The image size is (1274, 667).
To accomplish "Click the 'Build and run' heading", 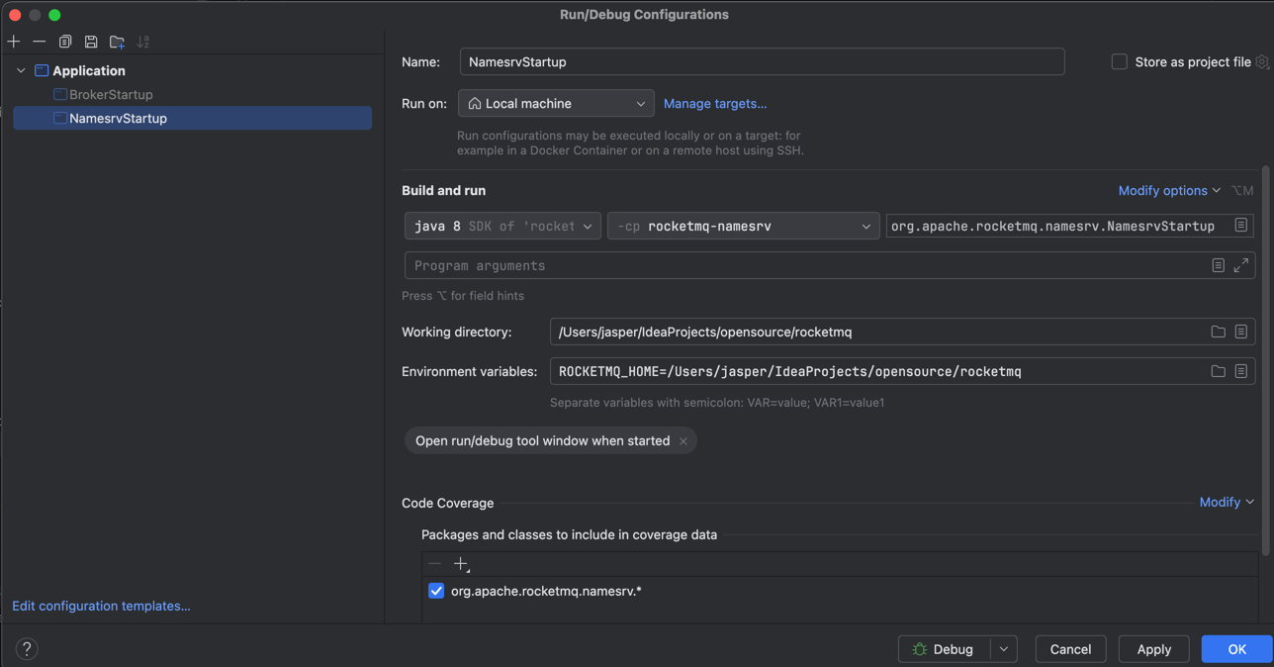I will click(443, 190).
